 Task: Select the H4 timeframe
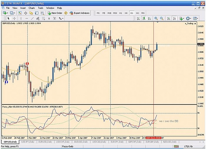[126, 13]
